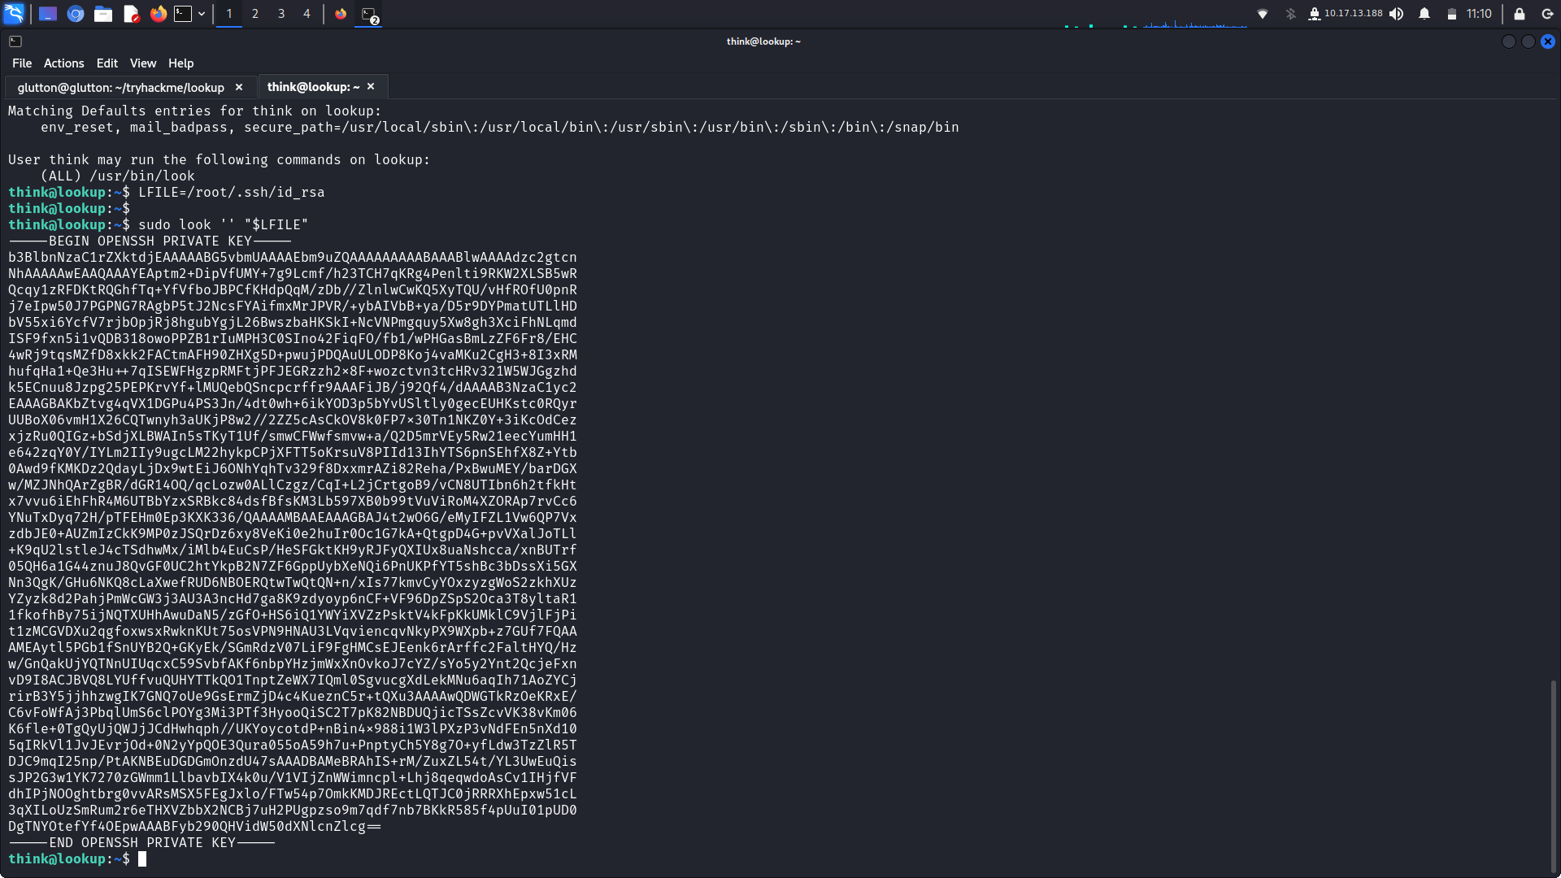Lock the screen with the padlock icon

1519,13
